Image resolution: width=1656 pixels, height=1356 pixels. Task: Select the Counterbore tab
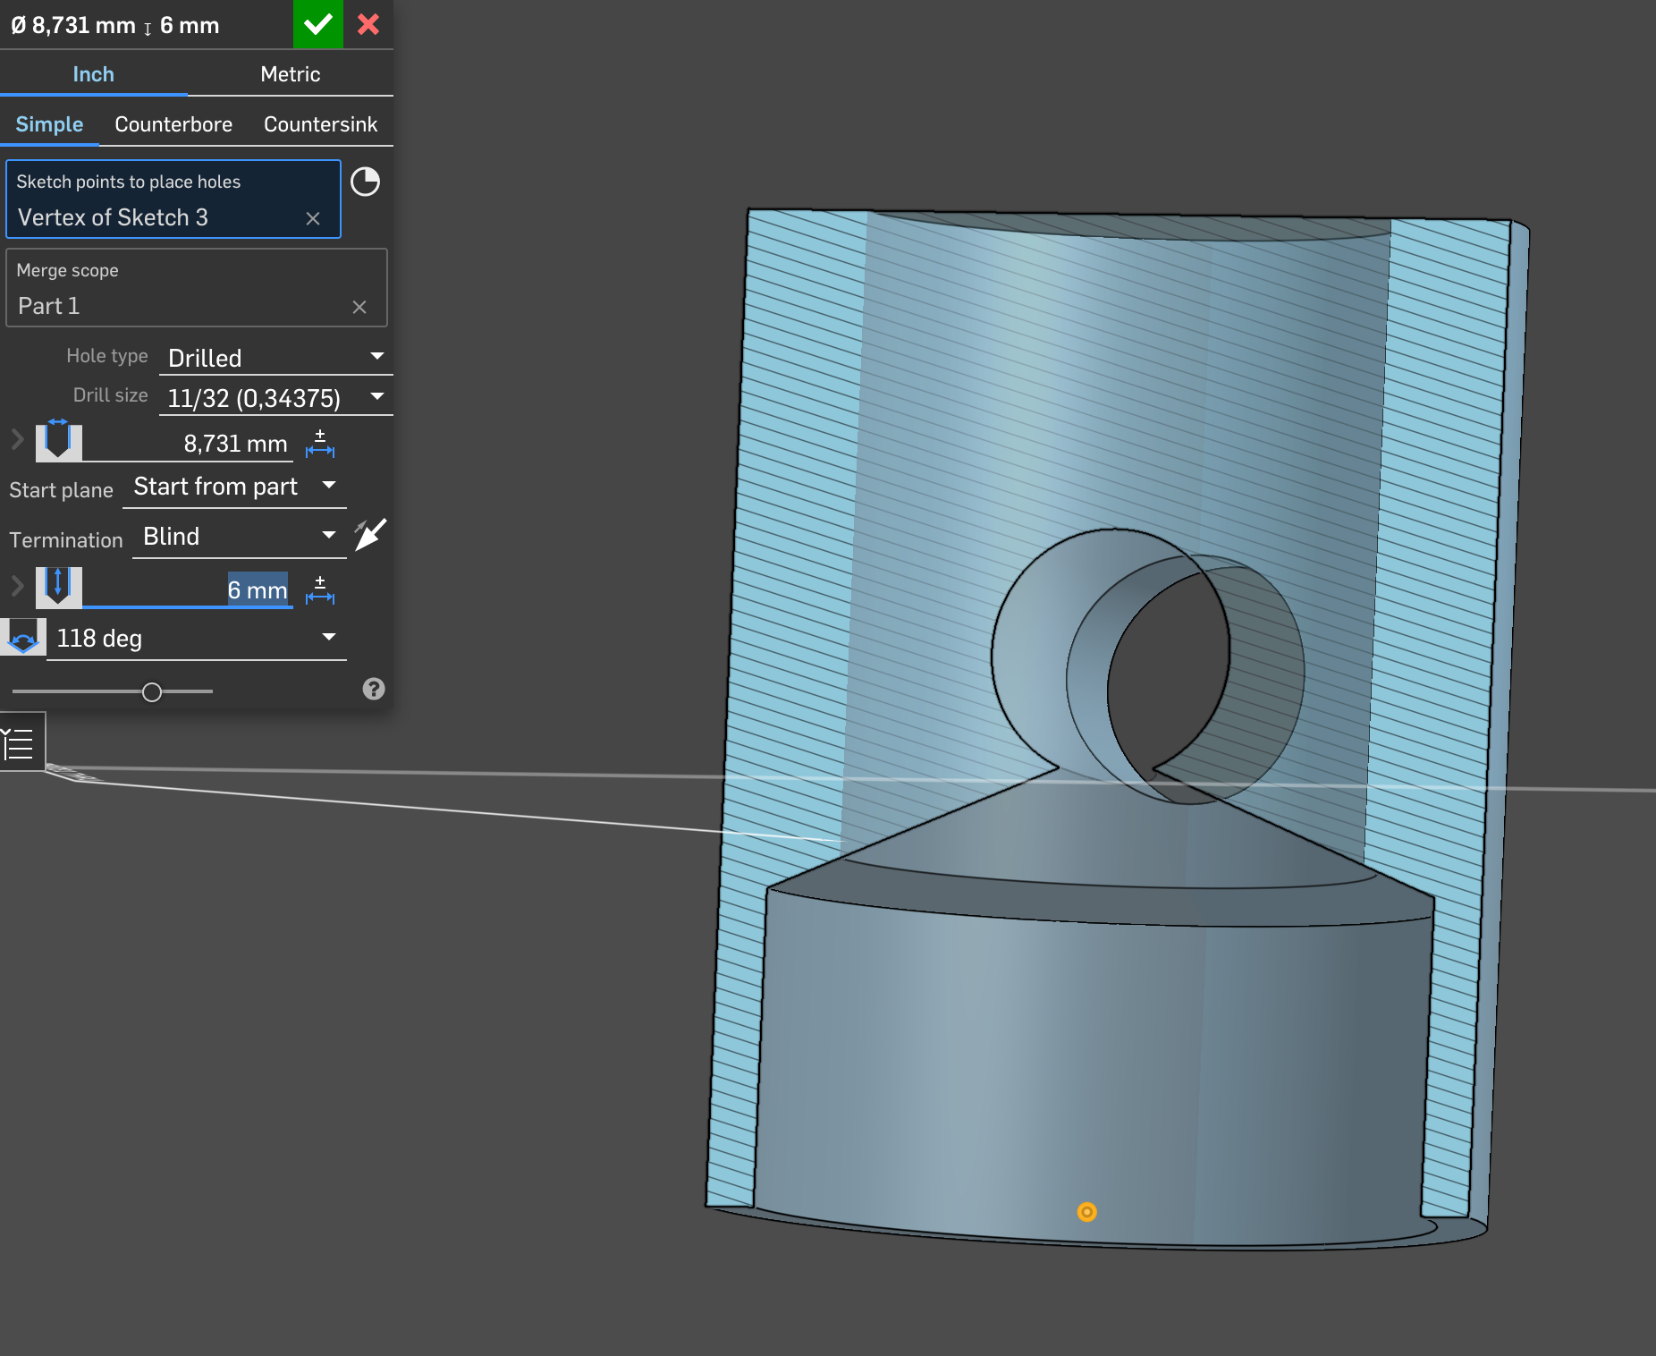(173, 124)
